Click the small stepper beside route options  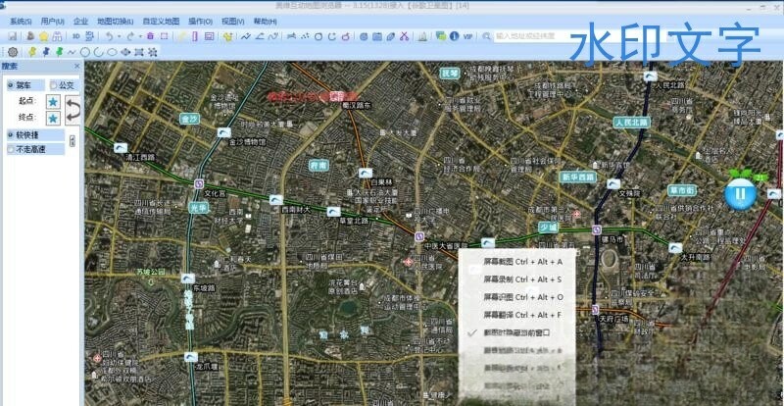pos(73,140)
